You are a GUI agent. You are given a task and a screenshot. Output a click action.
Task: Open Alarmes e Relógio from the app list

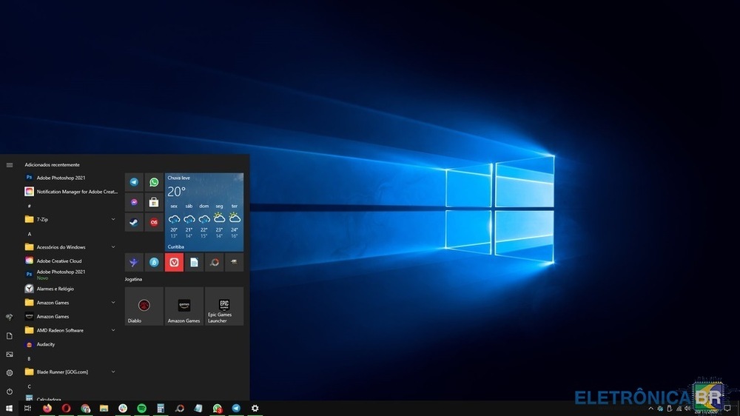(x=55, y=289)
